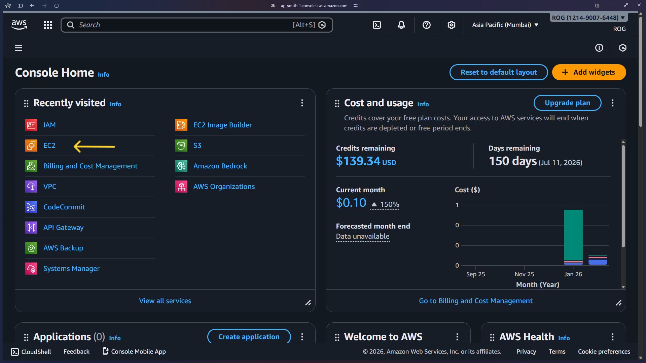Expand the ROG account dropdown
The width and height of the screenshot is (646, 363).
point(588,17)
